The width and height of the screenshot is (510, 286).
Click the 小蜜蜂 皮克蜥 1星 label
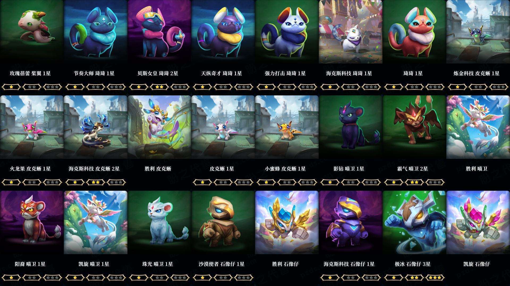pyautogui.click(x=285, y=169)
